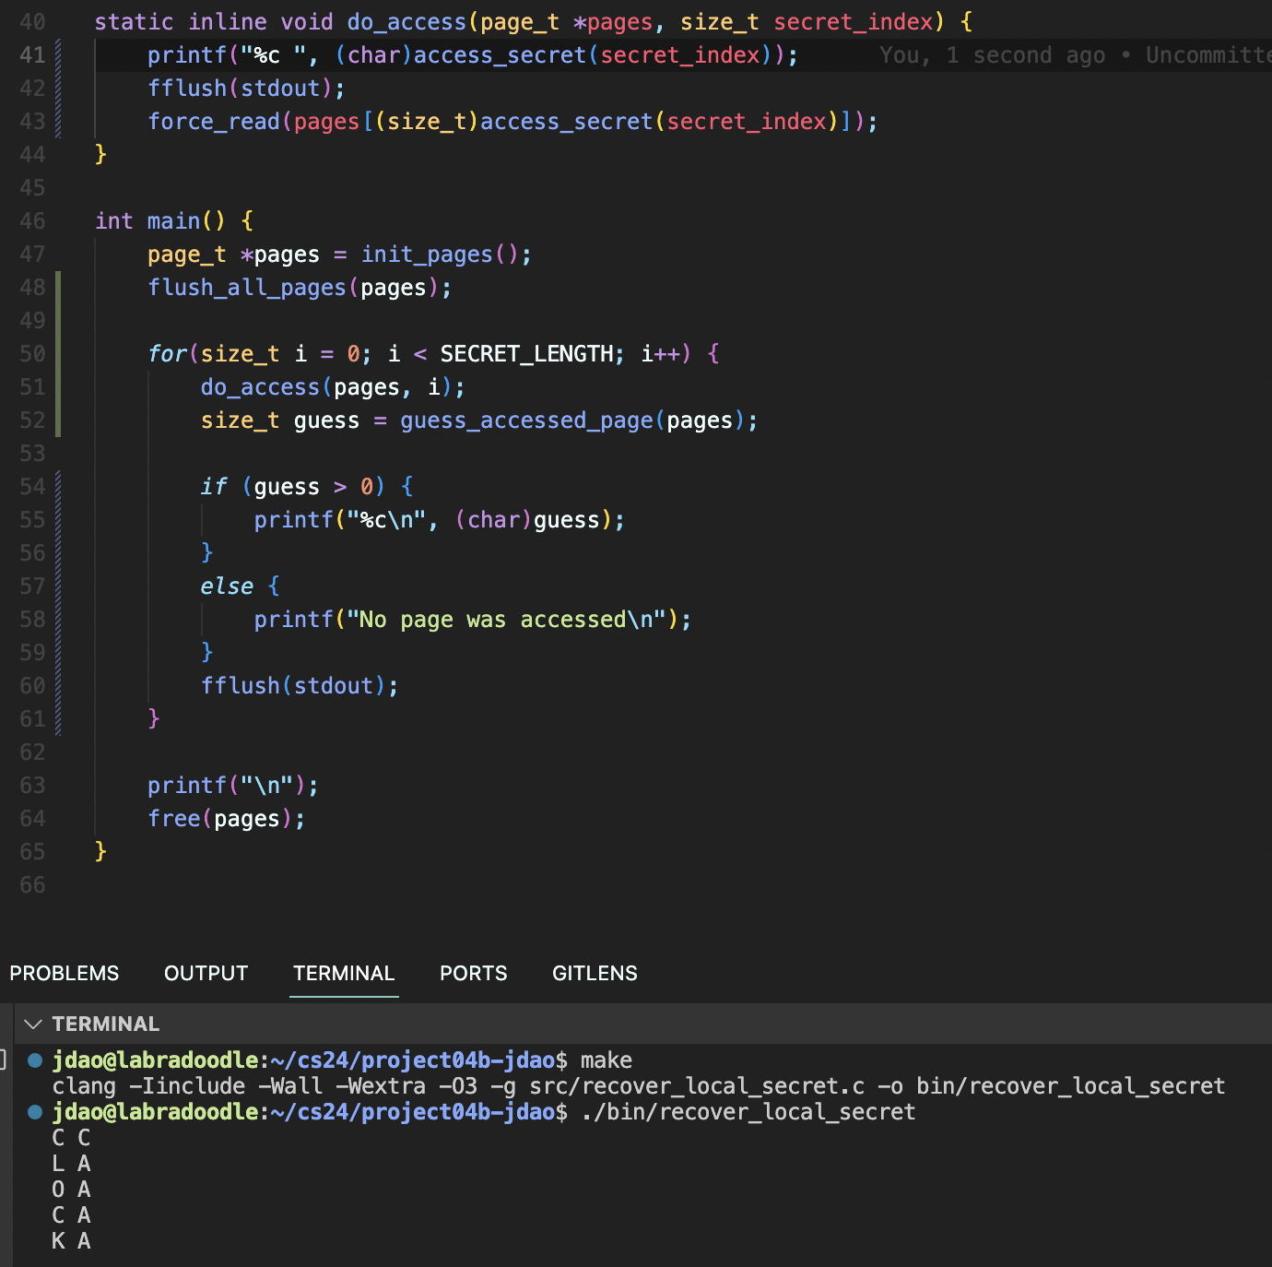1272x1267 pixels.
Task: Open the green git change bar at line 50
Action: click(x=58, y=354)
